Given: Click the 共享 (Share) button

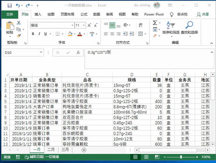Looking at the screenshot, I should pyautogui.click(x=203, y=14).
